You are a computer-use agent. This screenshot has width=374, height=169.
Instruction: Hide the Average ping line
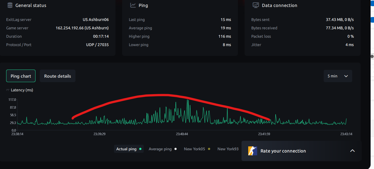160,149
